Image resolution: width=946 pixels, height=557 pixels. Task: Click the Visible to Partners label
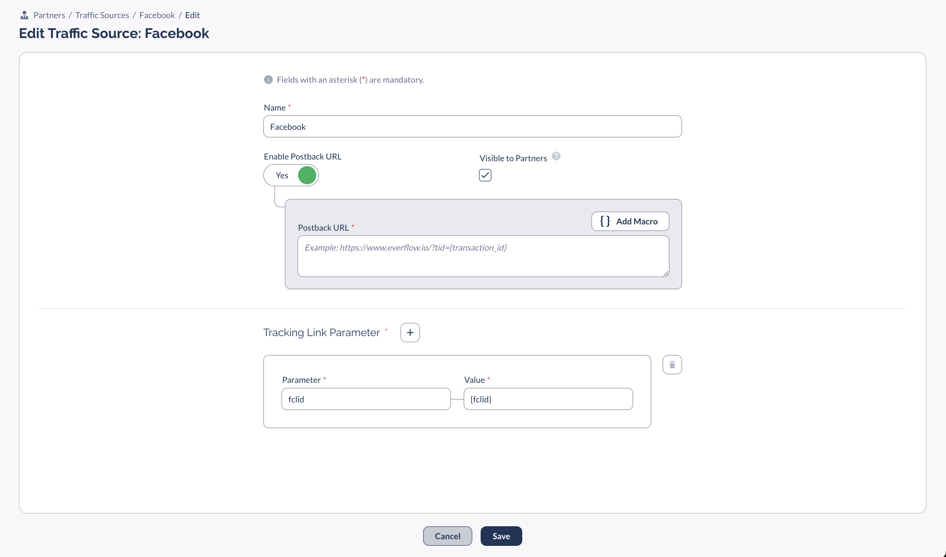coord(513,158)
